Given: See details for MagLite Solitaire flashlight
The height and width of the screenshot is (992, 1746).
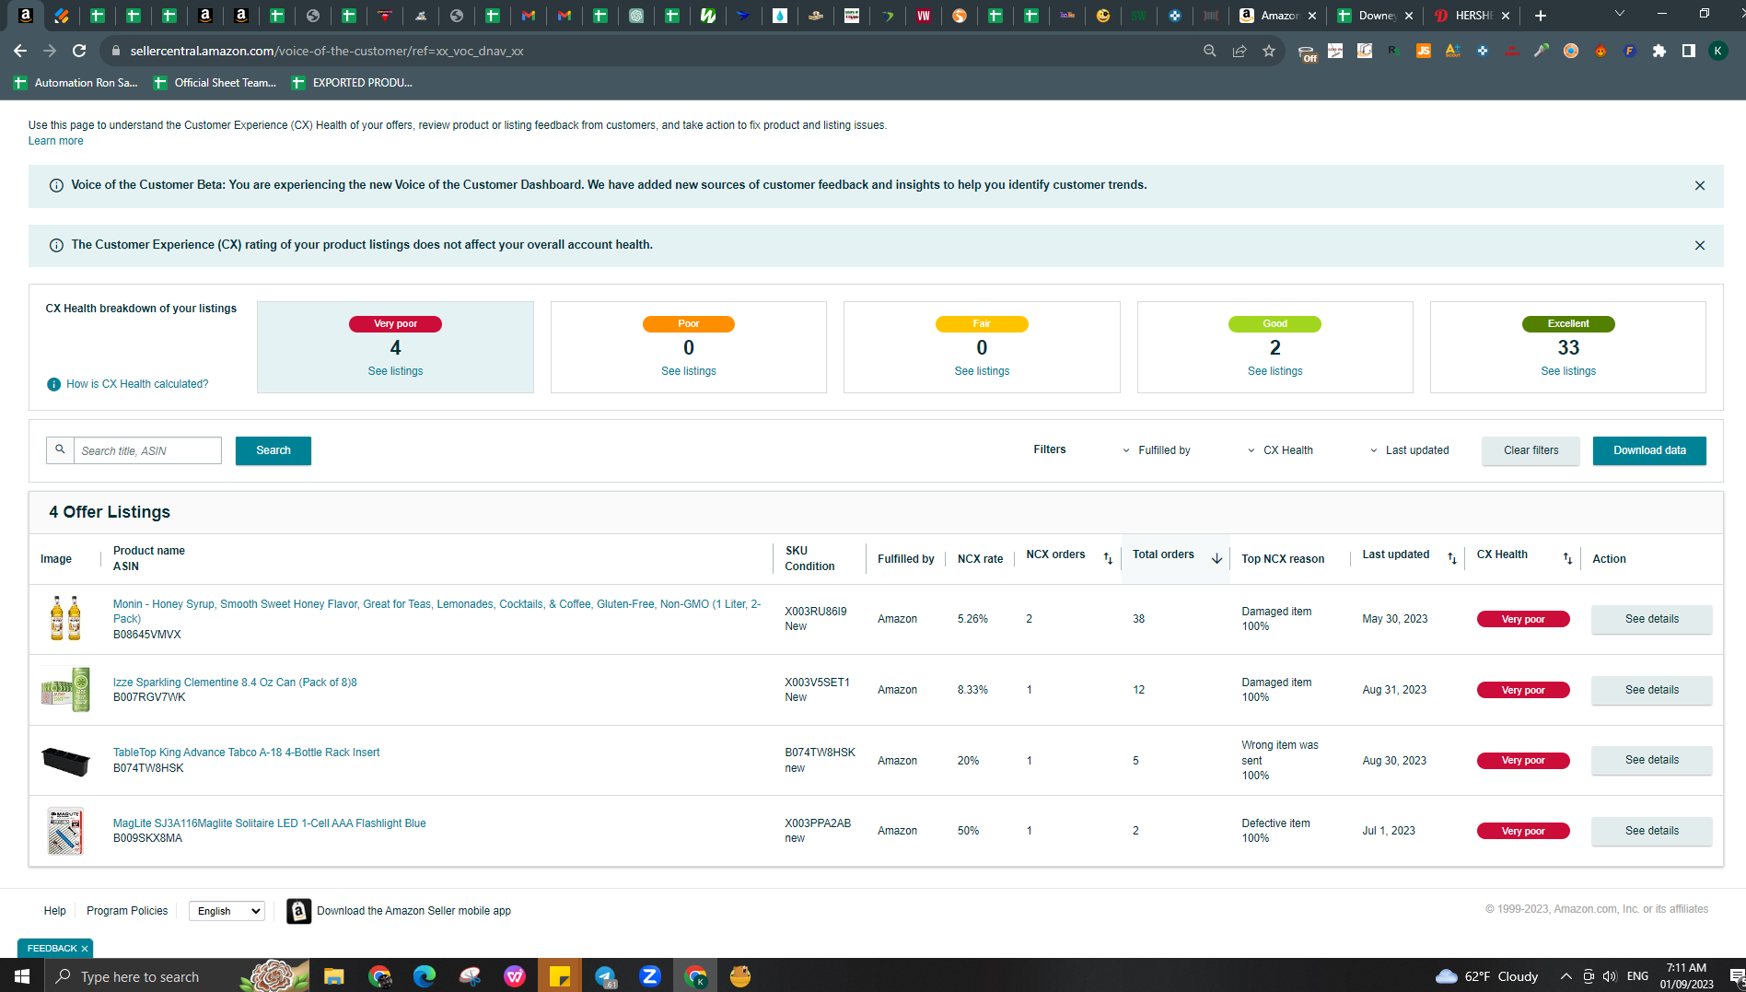Looking at the screenshot, I should [x=1652, y=831].
